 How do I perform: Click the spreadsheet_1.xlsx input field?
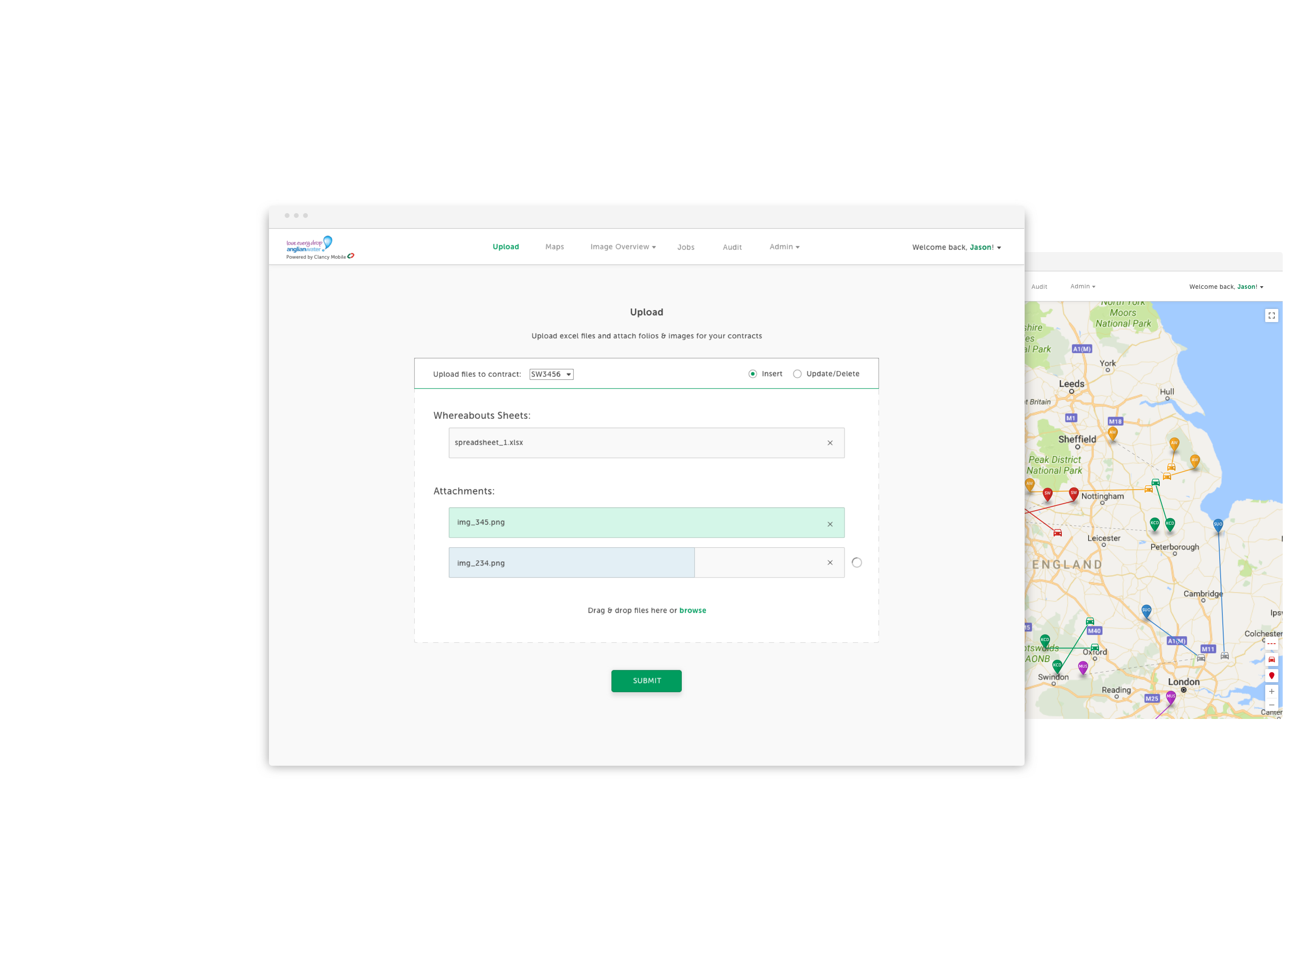[x=646, y=442]
